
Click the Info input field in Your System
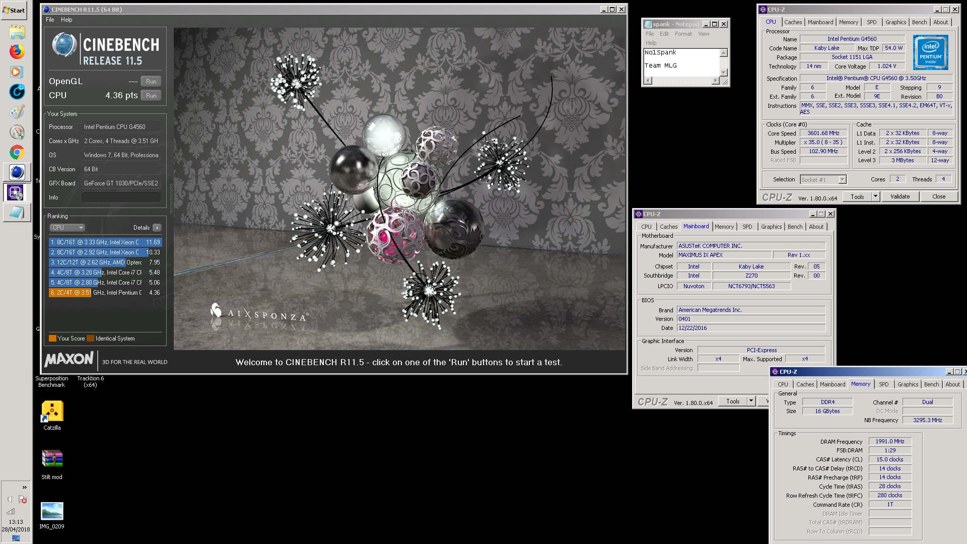pyautogui.click(x=121, y=197)
